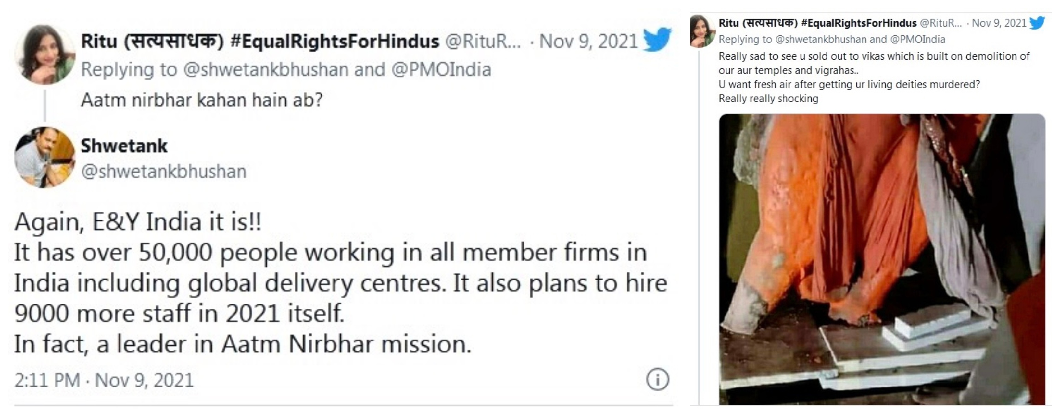1060x417 pixels.
Task: Click the '2:11 PM · Nov 9, 2021' timestamp
Action: pos(104,380)
